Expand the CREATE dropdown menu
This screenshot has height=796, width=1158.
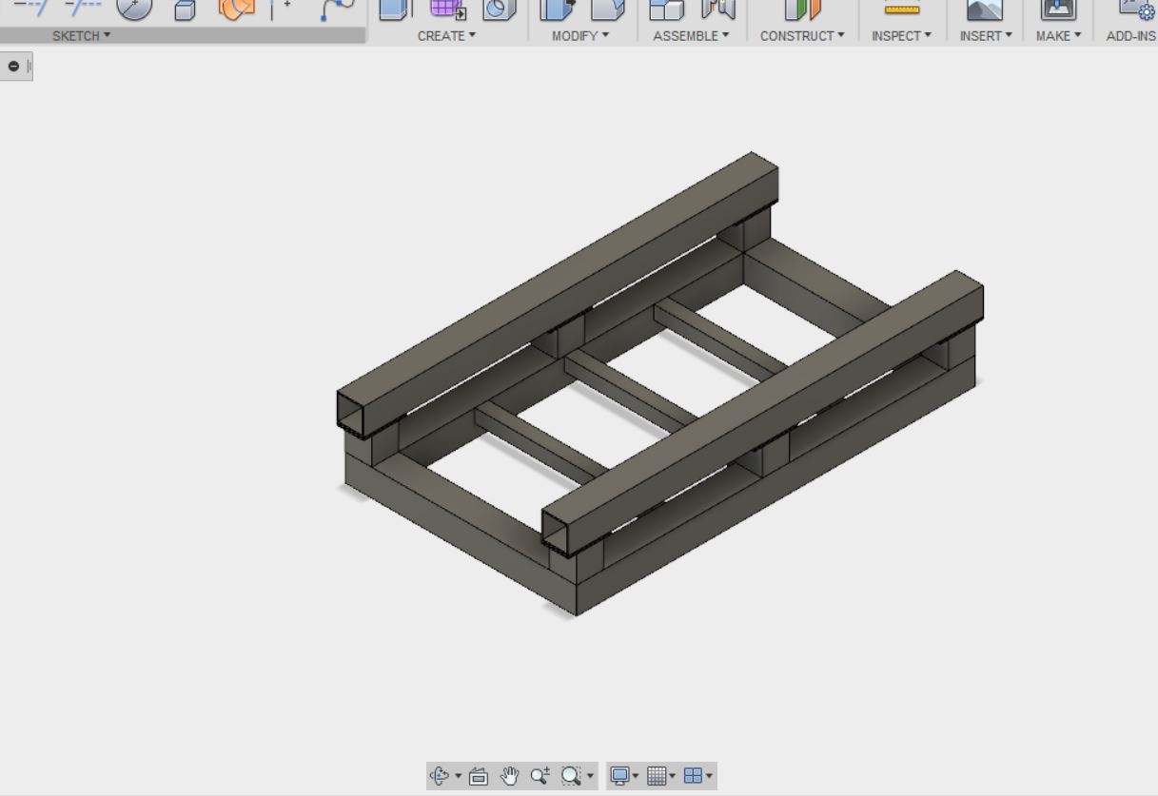[446, 36]
